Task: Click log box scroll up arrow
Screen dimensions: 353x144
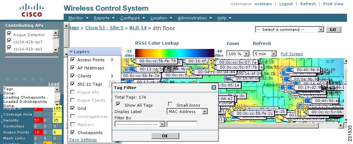Action: pyautogui.click(x=57, y=89)
